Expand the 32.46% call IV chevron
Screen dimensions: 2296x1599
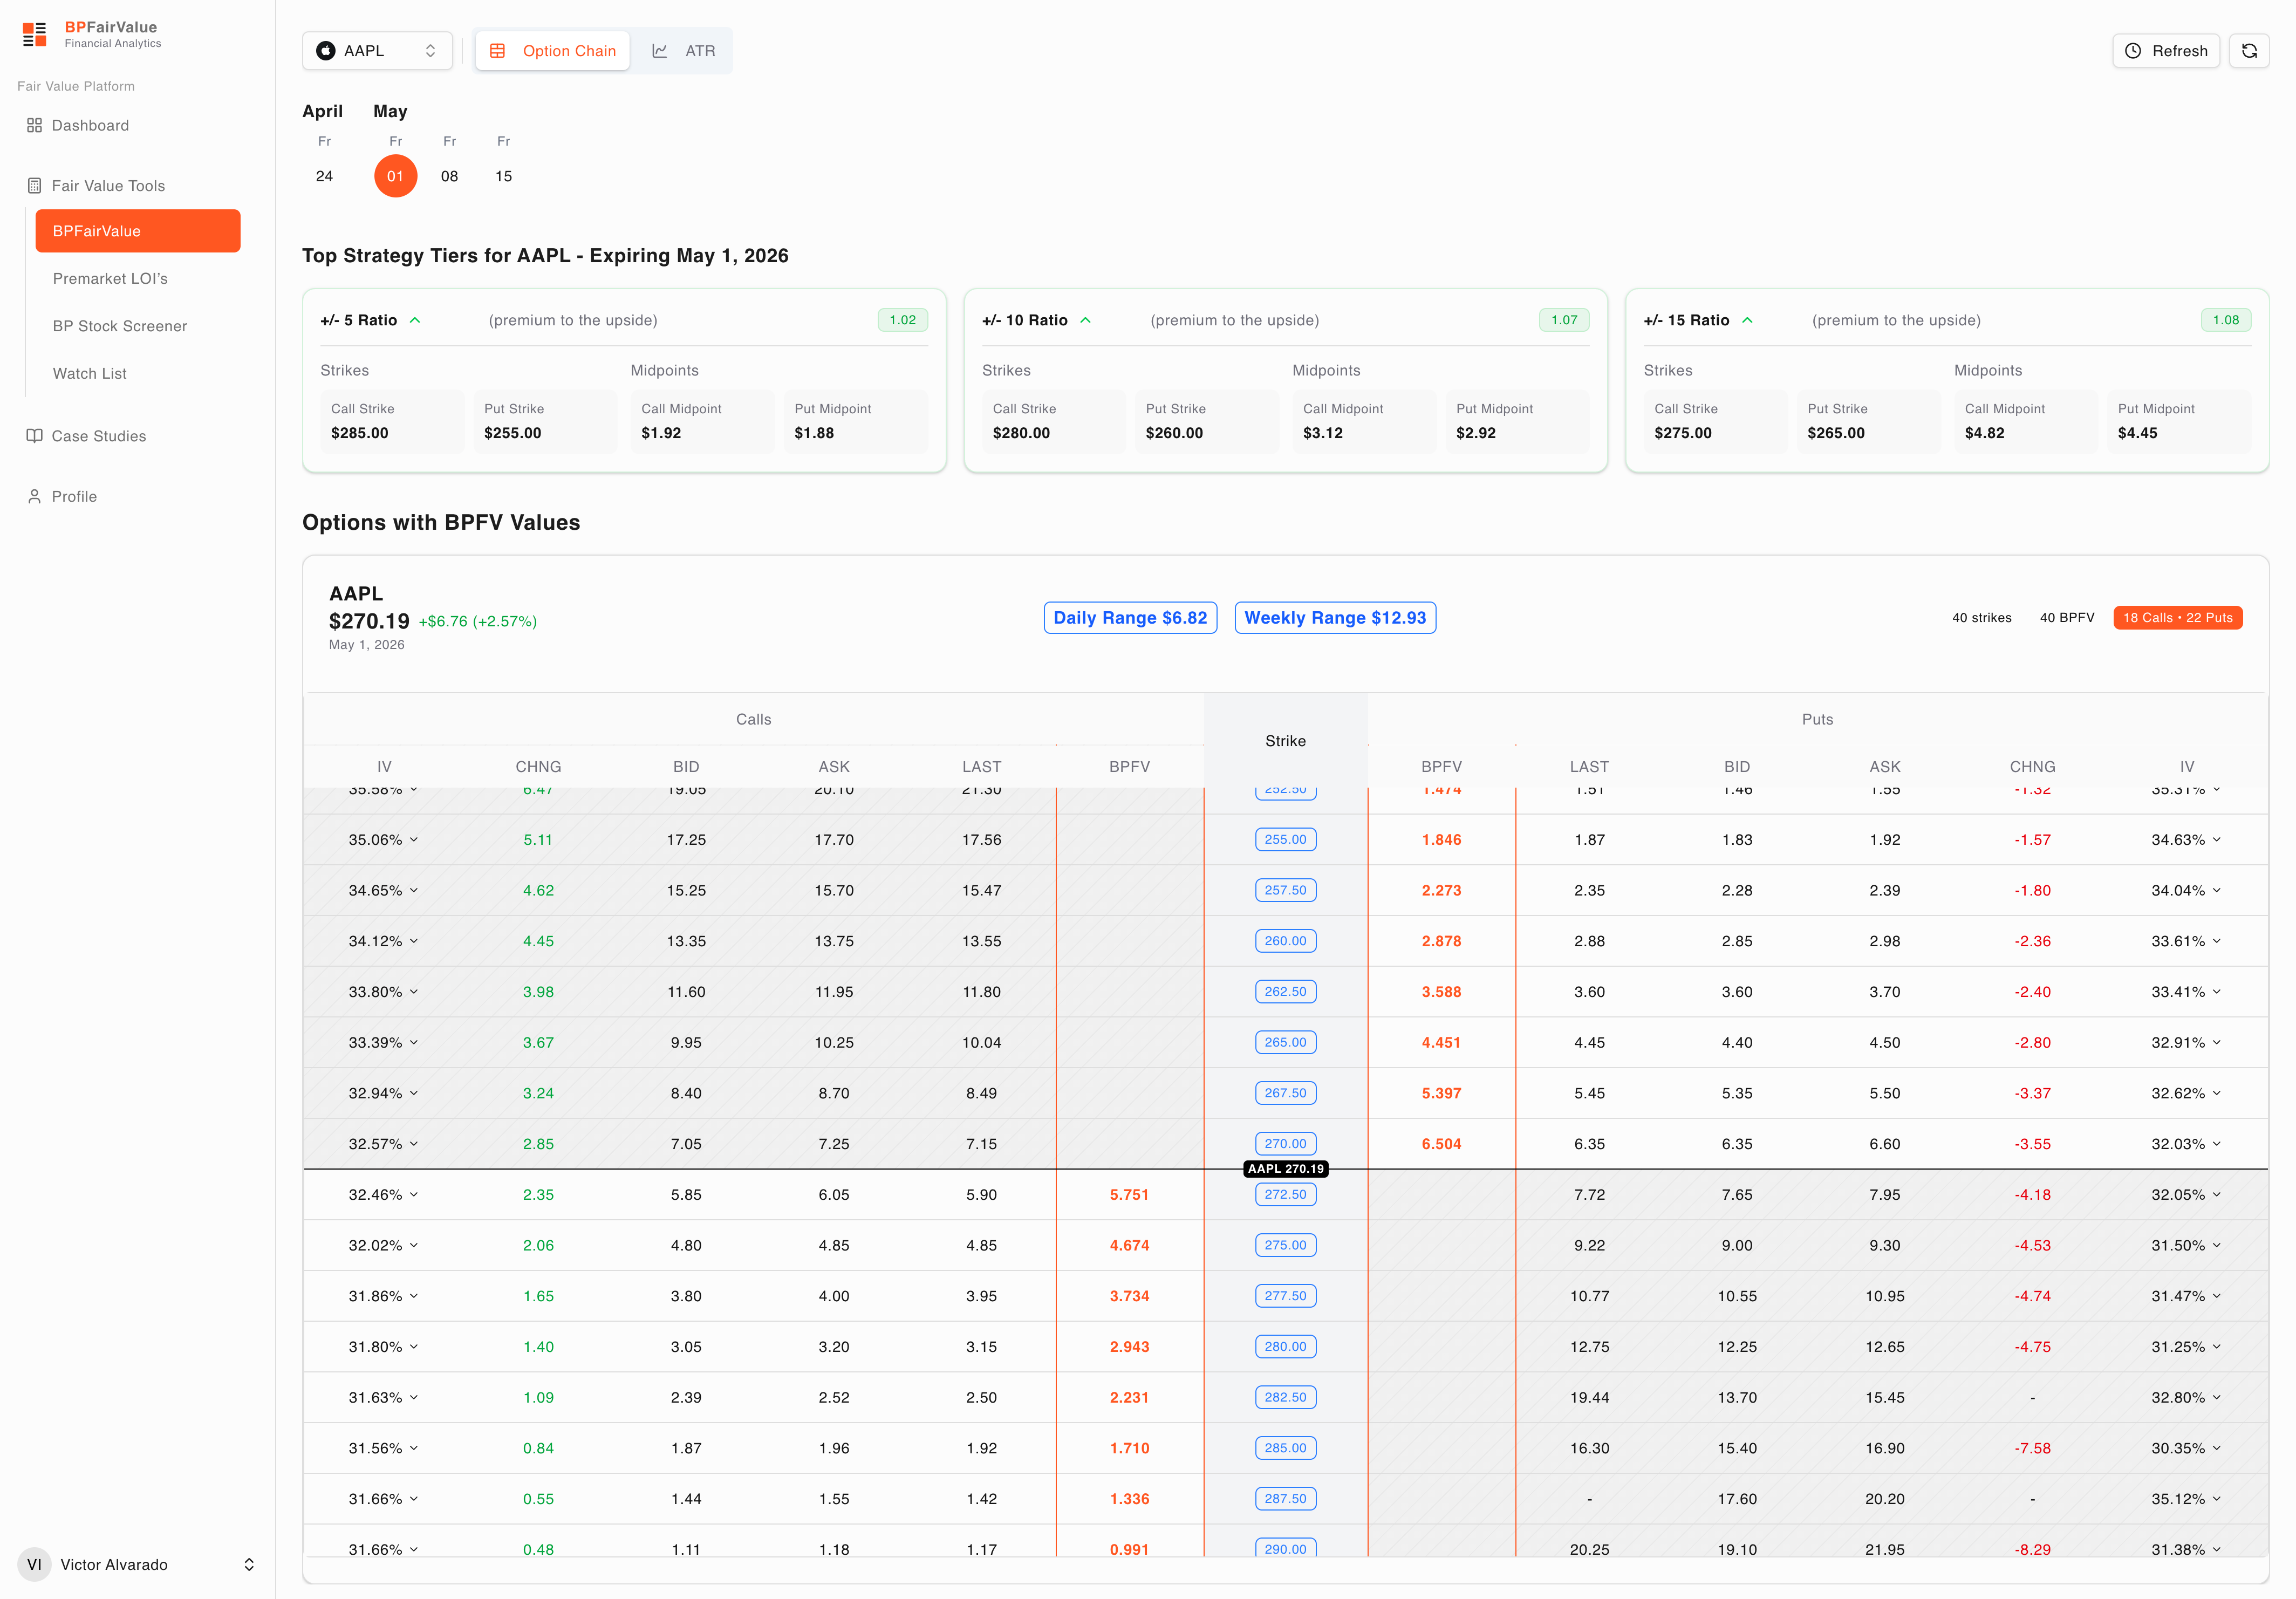[x=414, y=1195]
